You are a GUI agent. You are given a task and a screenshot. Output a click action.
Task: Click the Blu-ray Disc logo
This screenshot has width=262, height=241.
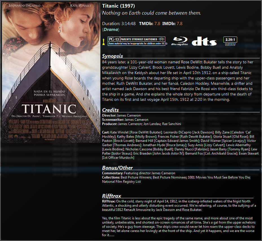[x=180, y=41]
